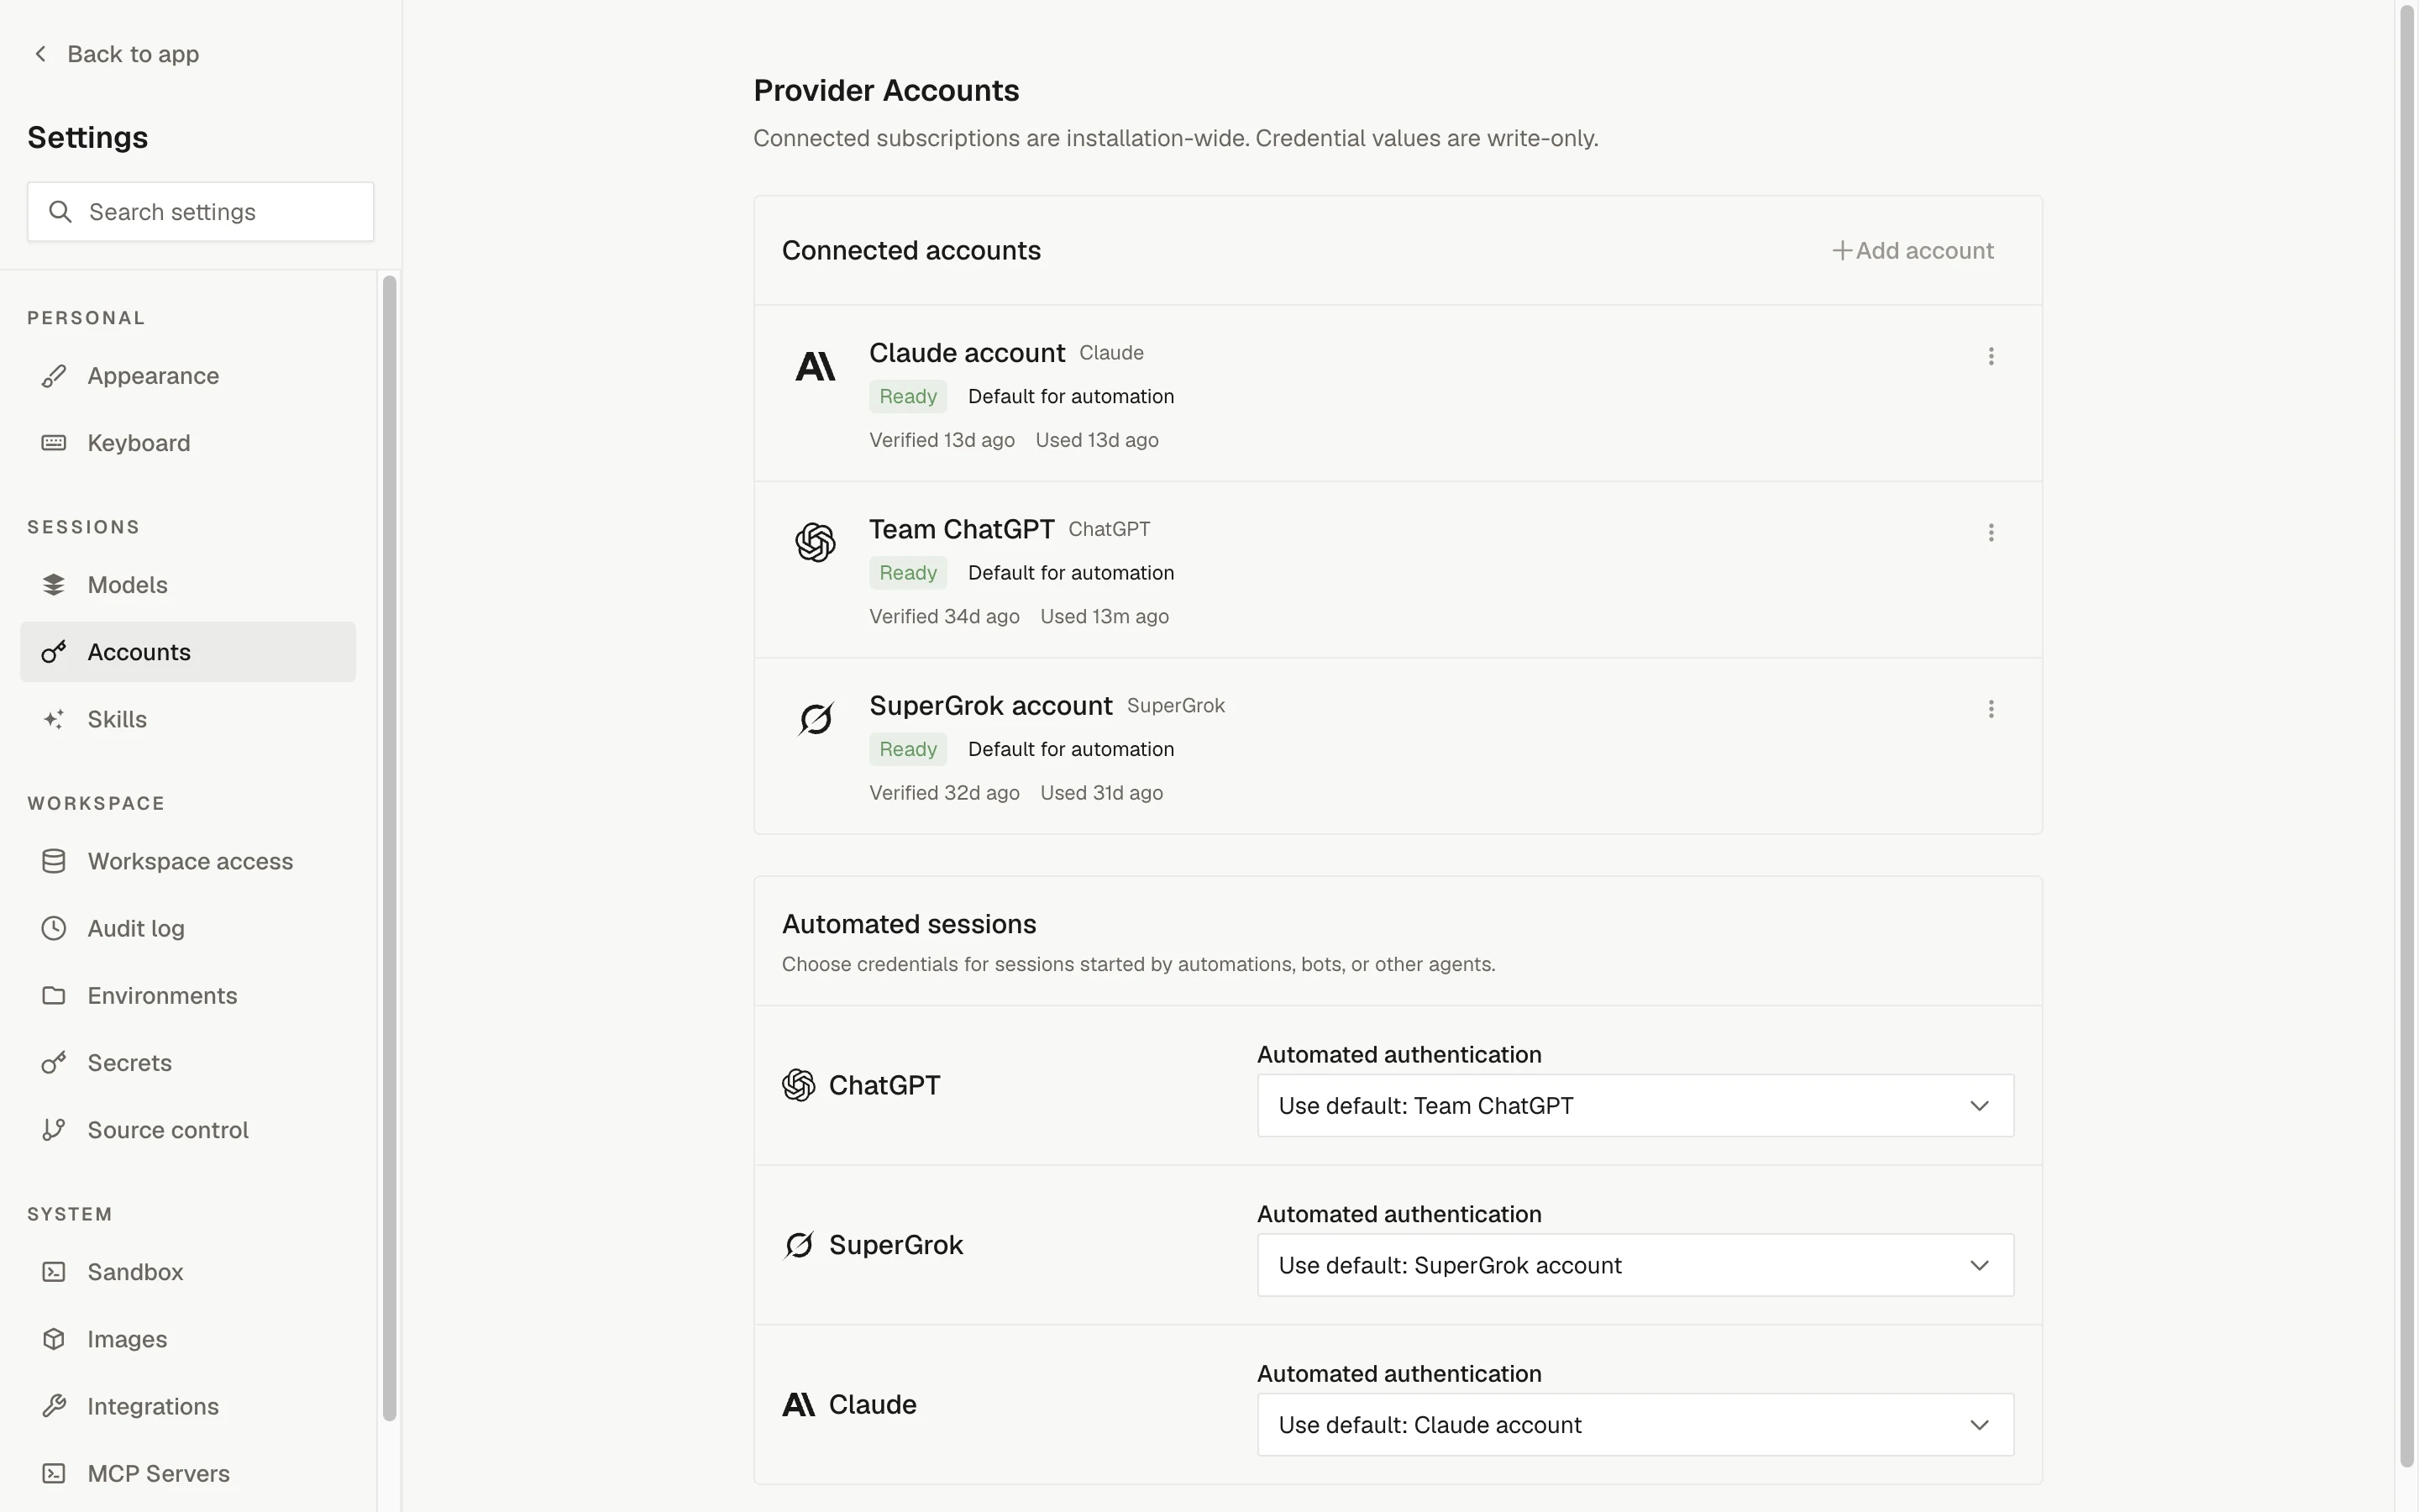The height and width of the screenshot is (1512, 2419).
Task: Click 'Verified 13d ago' text
Action: pos(942,440)
